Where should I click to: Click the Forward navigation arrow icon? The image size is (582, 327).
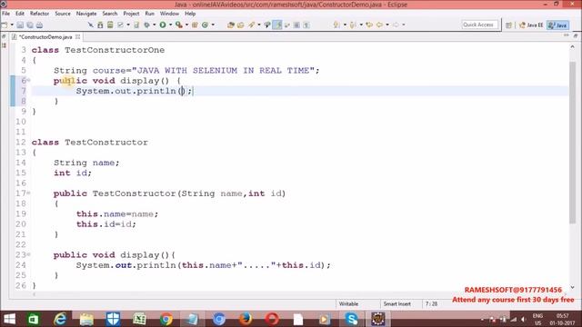[396, 25]
